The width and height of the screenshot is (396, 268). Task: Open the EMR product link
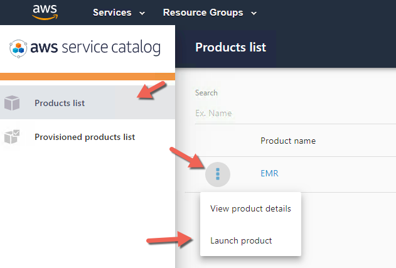(x=269, y=173)
